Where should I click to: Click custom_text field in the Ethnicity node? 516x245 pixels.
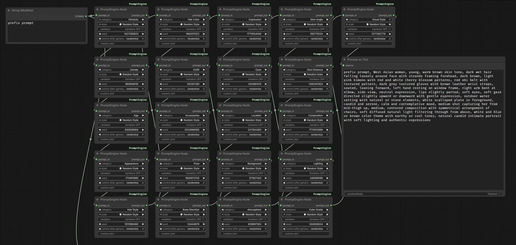[122, 43]
